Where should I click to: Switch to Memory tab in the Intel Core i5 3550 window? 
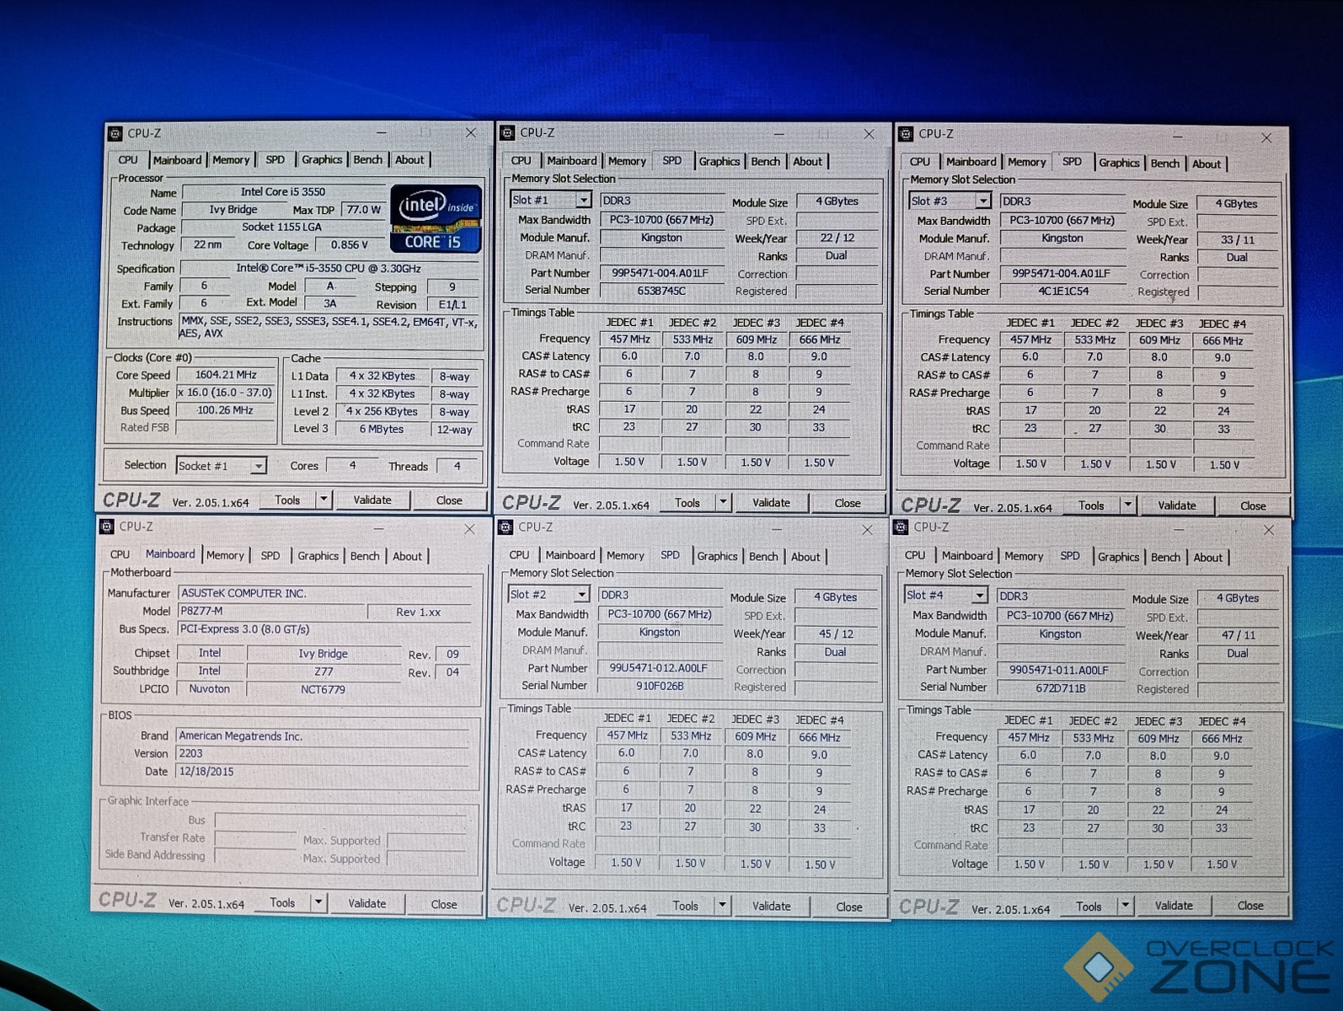(231, 160)
